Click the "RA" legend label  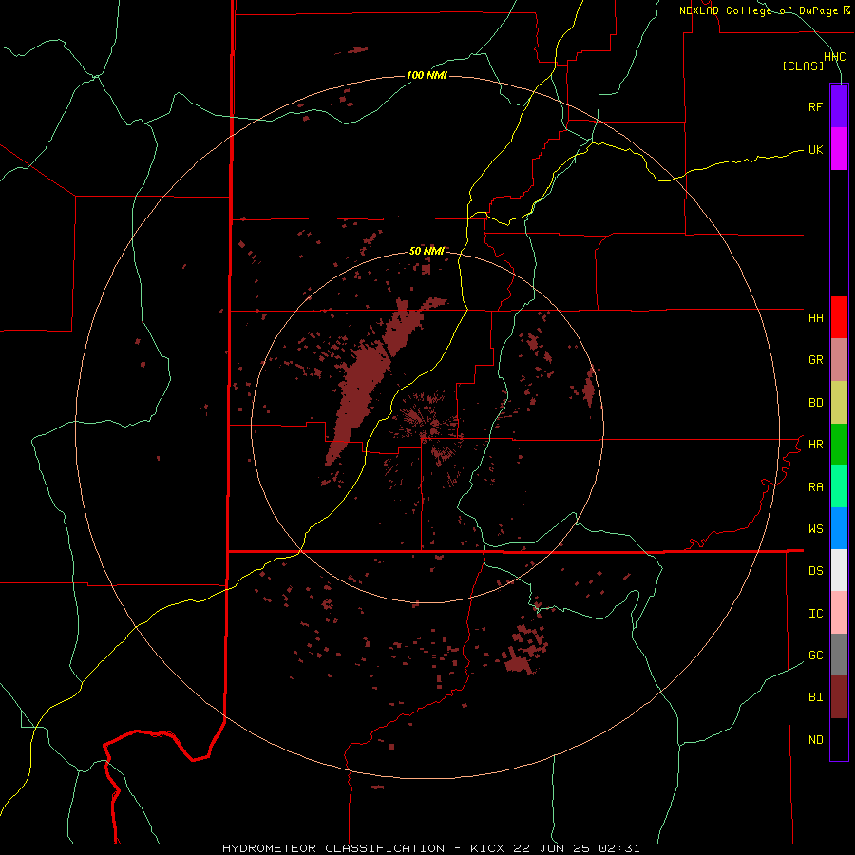click(815, 487)
